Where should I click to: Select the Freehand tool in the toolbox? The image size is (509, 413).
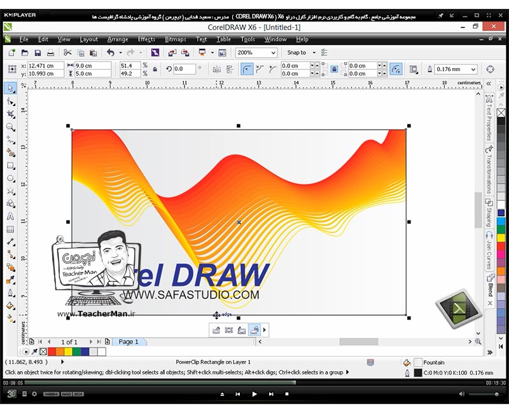(10, 140)
